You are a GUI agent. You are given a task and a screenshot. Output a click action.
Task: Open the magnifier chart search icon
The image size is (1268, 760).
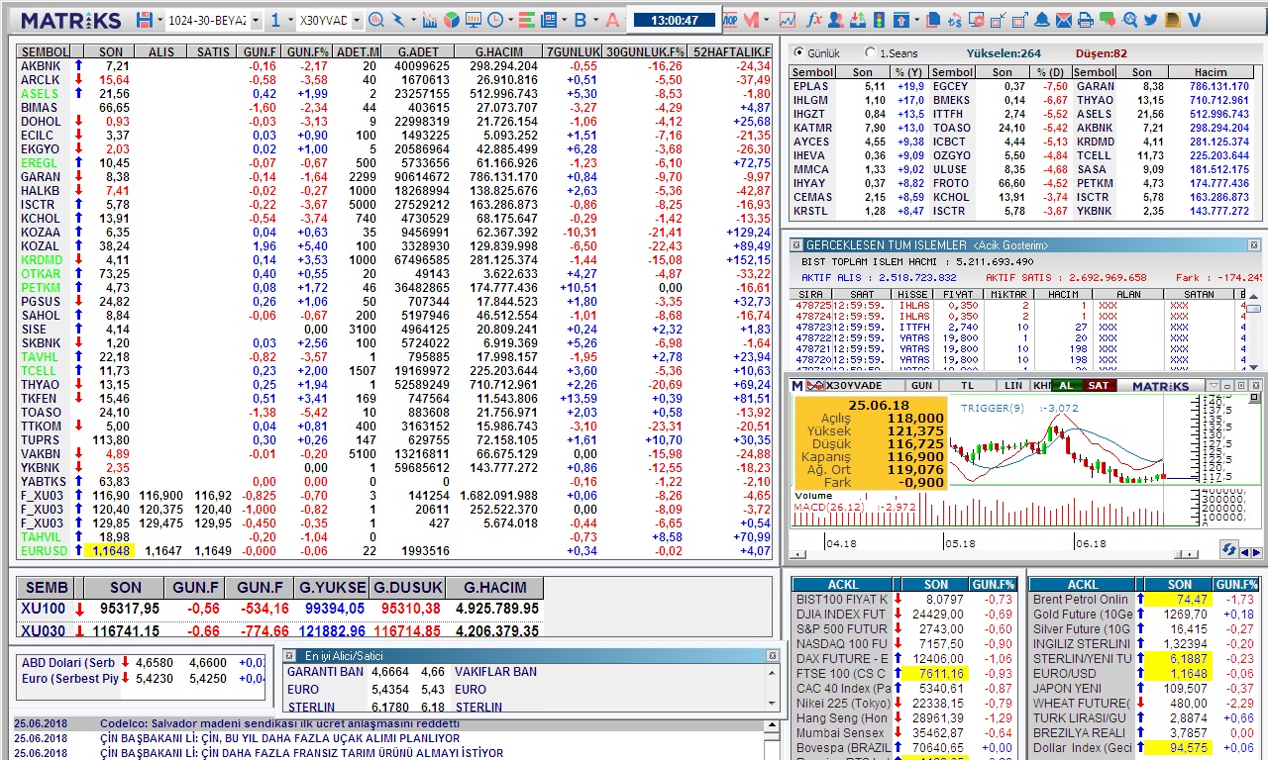[x=376, y=20]
